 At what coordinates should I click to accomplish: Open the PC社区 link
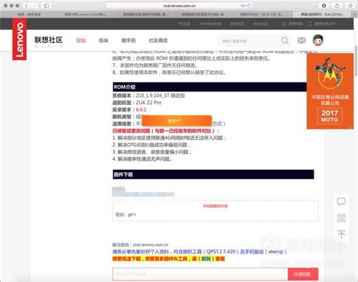(x=185, y=24)
